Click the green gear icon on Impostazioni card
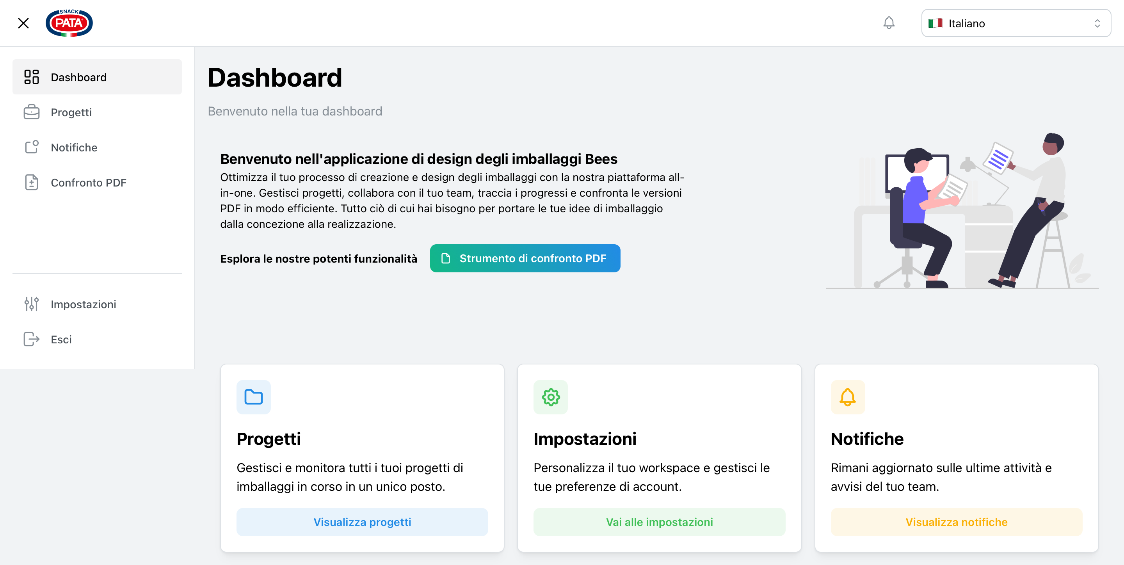This screenshot has height=565, width=1124. [x=550, y=397]
